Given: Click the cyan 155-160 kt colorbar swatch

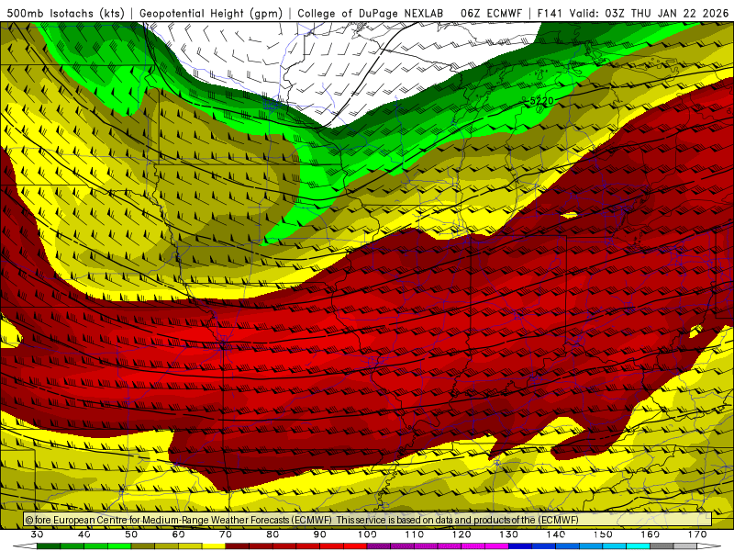Looking at the screenshot, I should (639, 546).
